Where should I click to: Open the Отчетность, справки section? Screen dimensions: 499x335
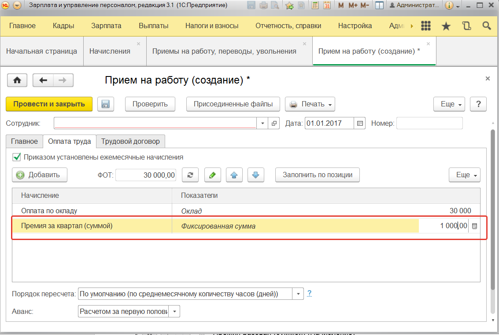point(288,26)
